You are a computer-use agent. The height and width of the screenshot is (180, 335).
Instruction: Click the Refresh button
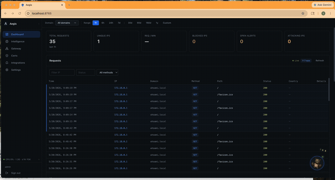(x=320, y=61)
